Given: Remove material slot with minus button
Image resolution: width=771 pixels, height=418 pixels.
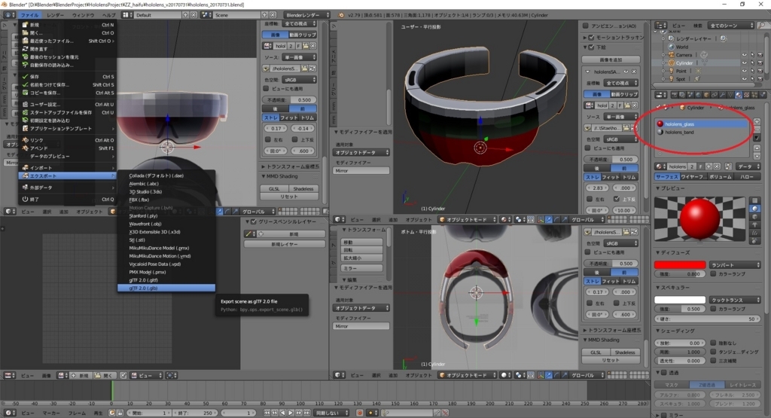Looking at the screenshot, I should pos(757,130).
